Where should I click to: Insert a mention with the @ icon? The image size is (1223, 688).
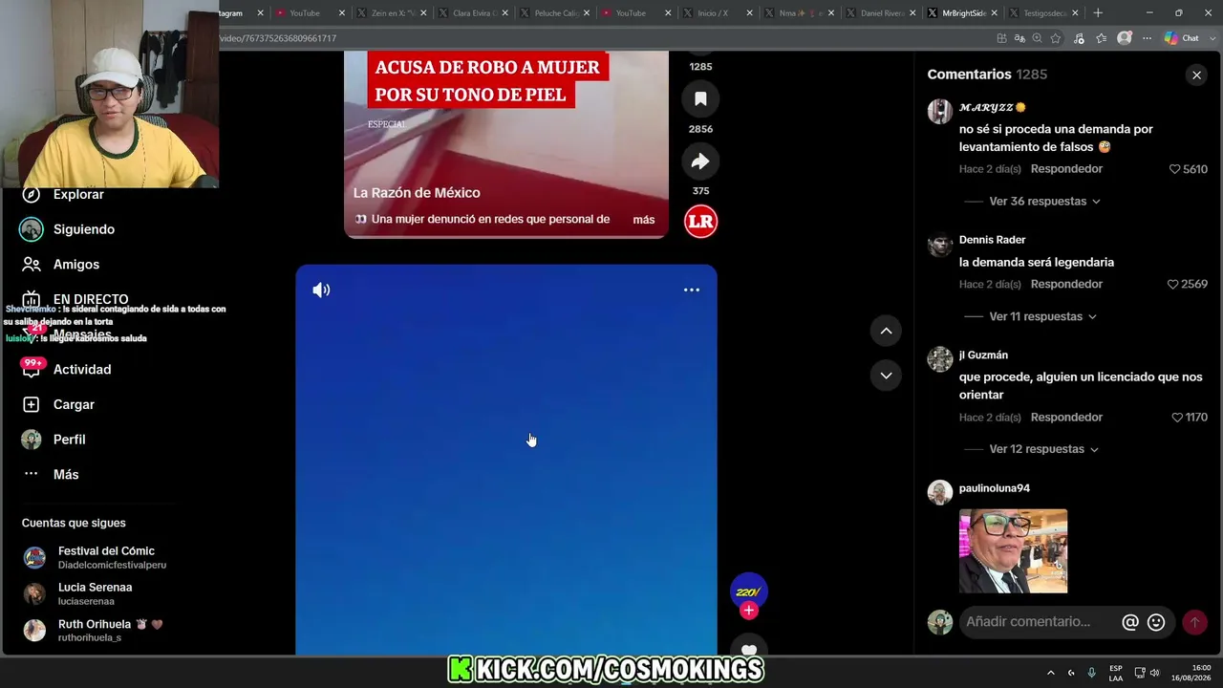pyautogui.click(x=1130, y=622)
